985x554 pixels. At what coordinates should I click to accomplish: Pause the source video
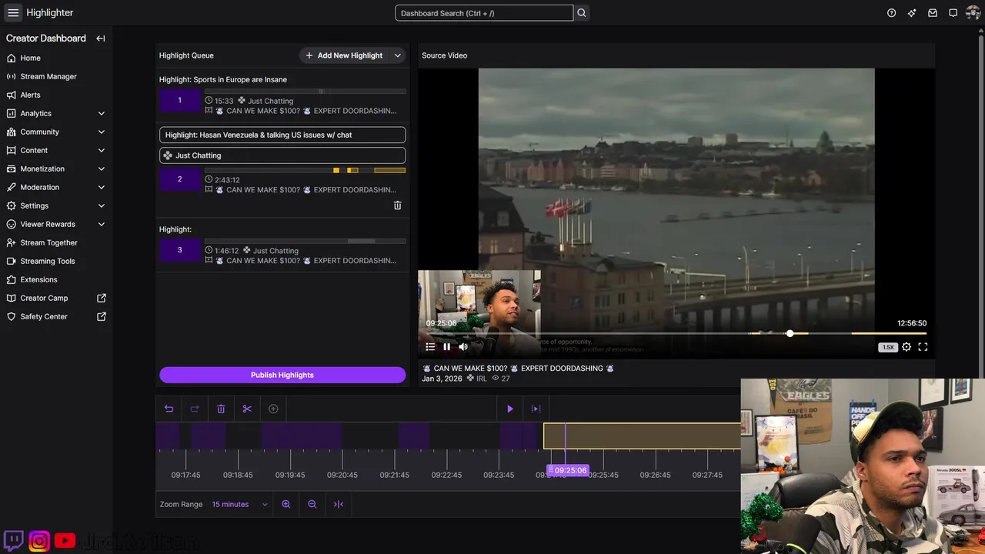click(x=446, y=347)
